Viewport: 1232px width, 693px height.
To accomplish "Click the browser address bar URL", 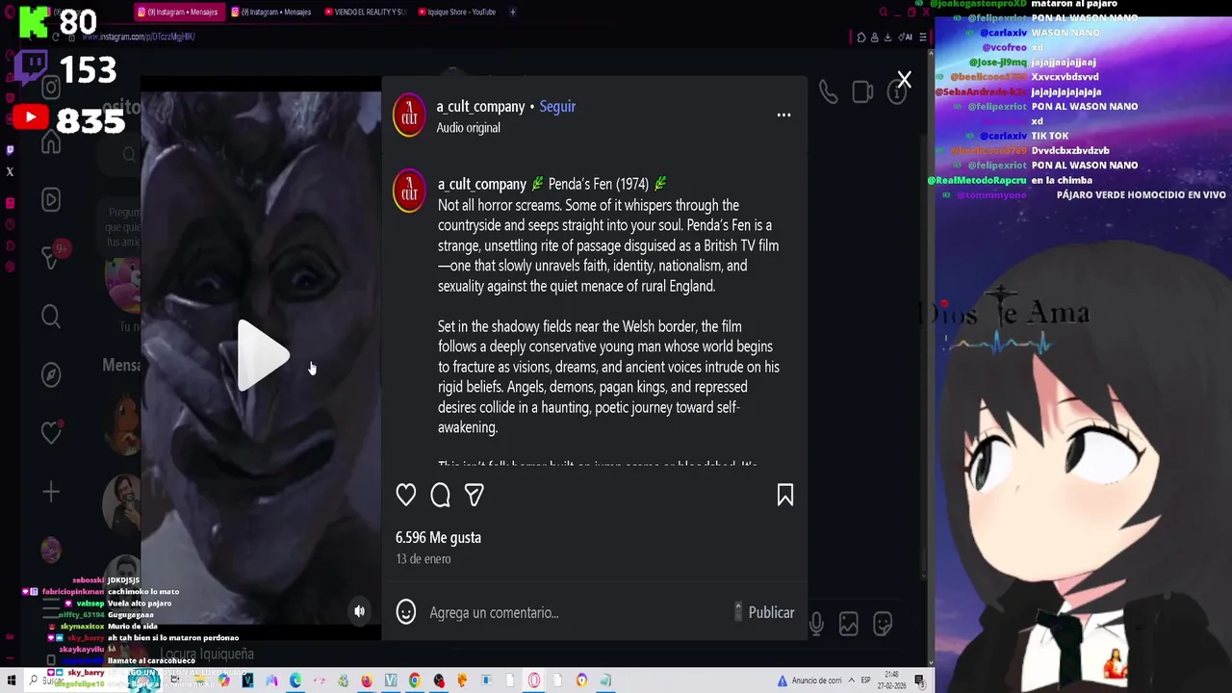I will coord(138,37).
